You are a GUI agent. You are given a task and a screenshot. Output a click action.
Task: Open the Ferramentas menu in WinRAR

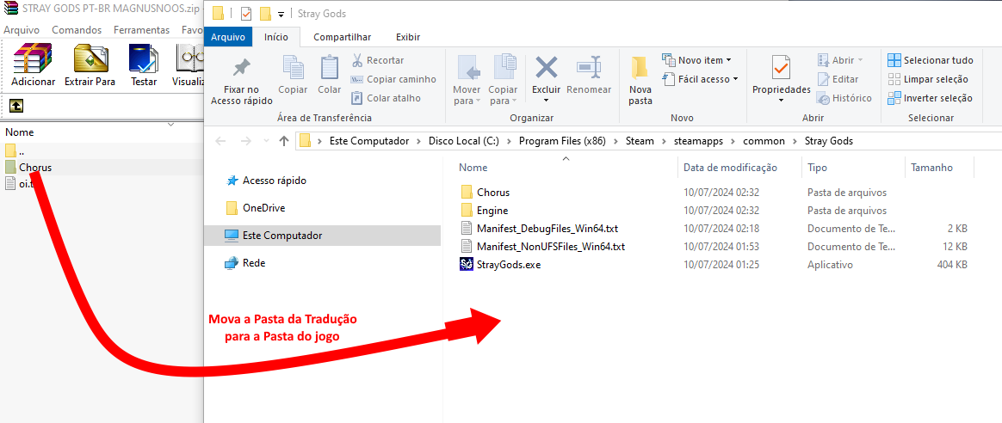142,30
